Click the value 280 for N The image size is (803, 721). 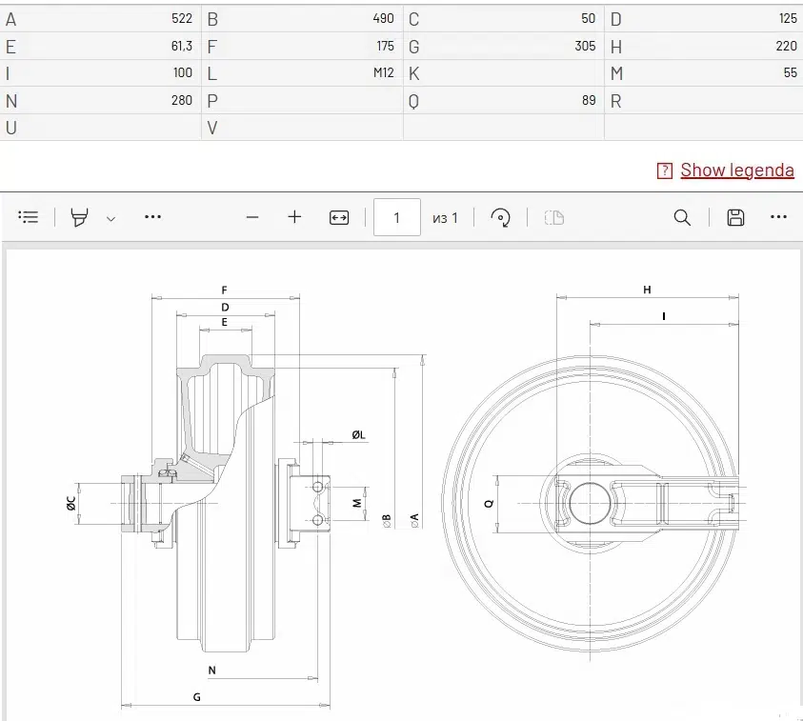[x=182, y=100]
